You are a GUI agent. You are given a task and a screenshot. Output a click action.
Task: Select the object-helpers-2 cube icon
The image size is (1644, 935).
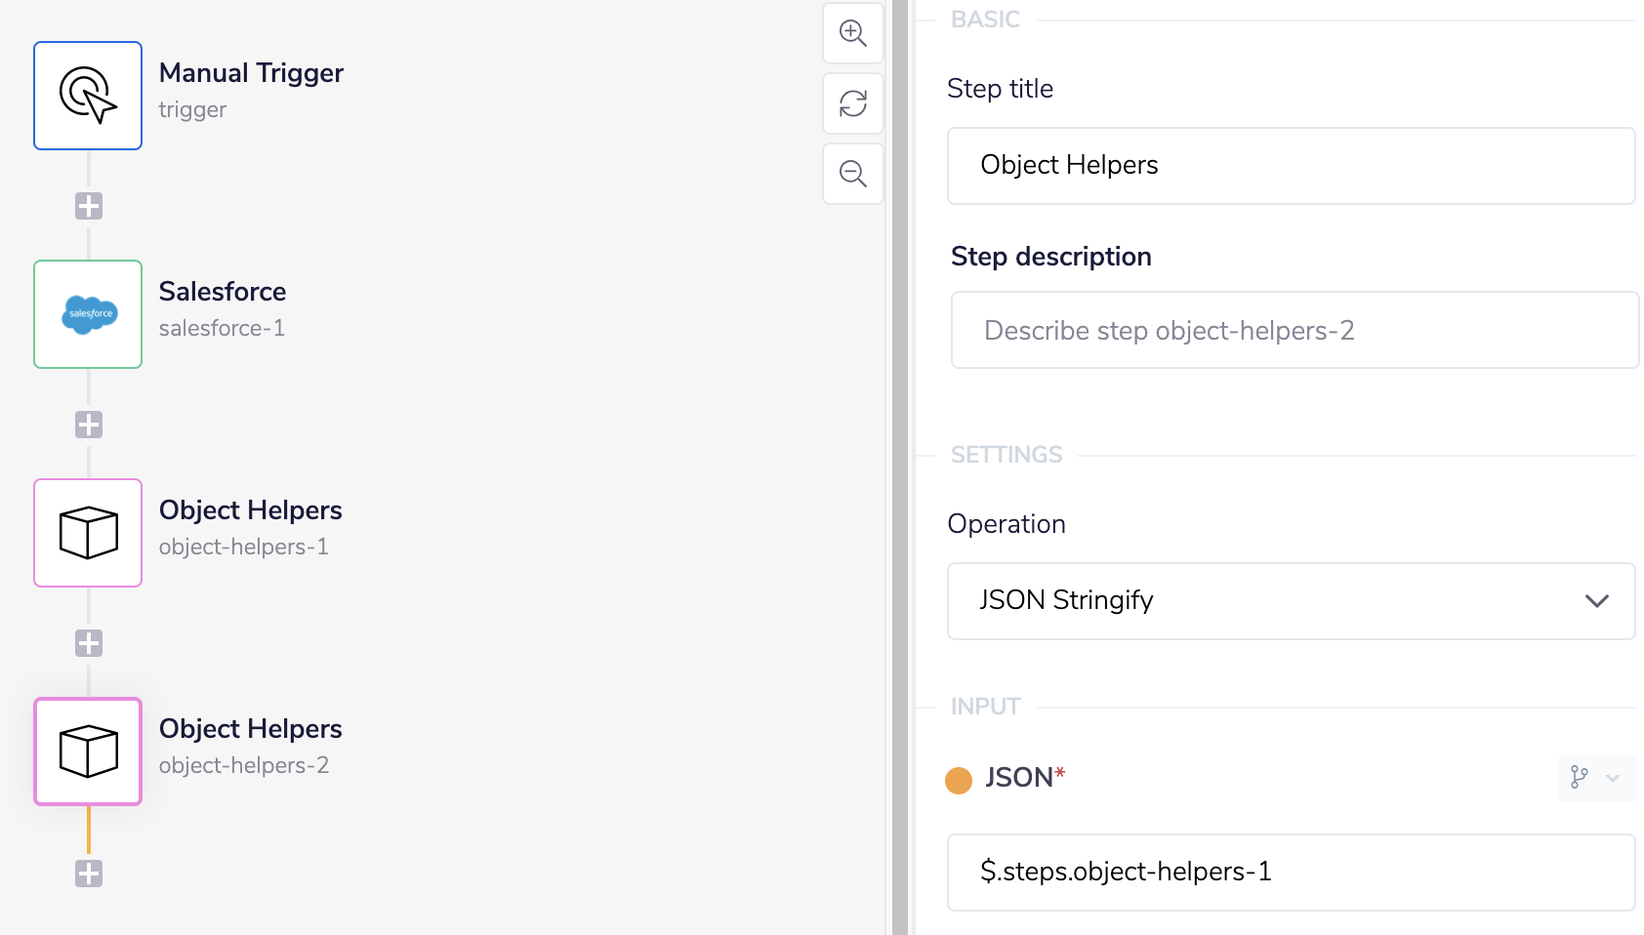click(x=88, y=752)
